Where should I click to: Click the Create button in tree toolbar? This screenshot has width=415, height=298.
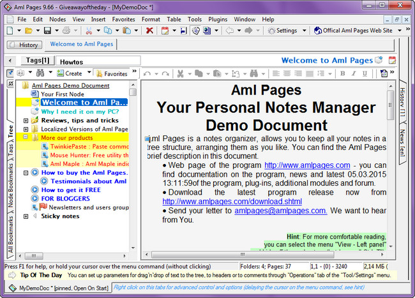point(70,73)
